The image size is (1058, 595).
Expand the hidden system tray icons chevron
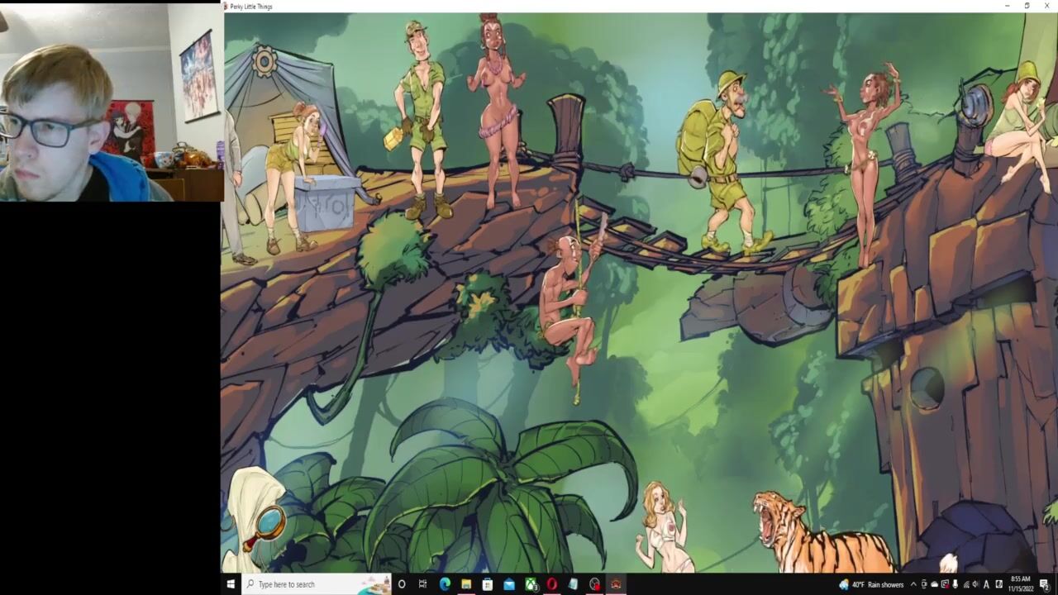(x=913, y=584)
